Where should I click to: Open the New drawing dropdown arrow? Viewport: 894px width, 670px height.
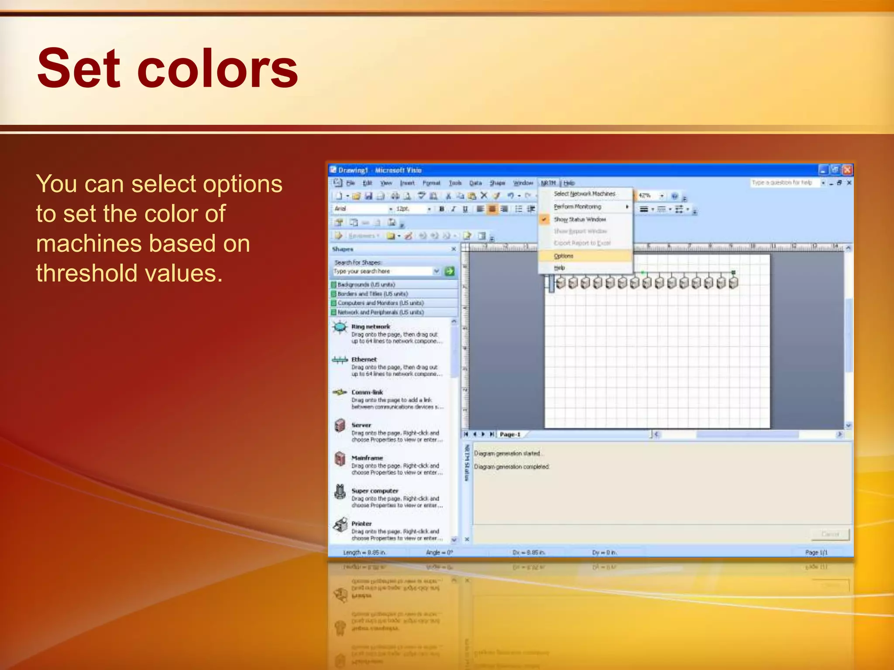(347, 196)
